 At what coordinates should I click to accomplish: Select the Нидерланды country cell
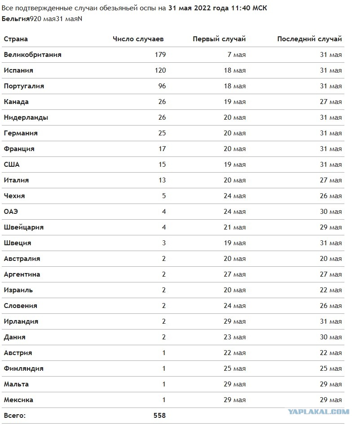coord(26,117)
